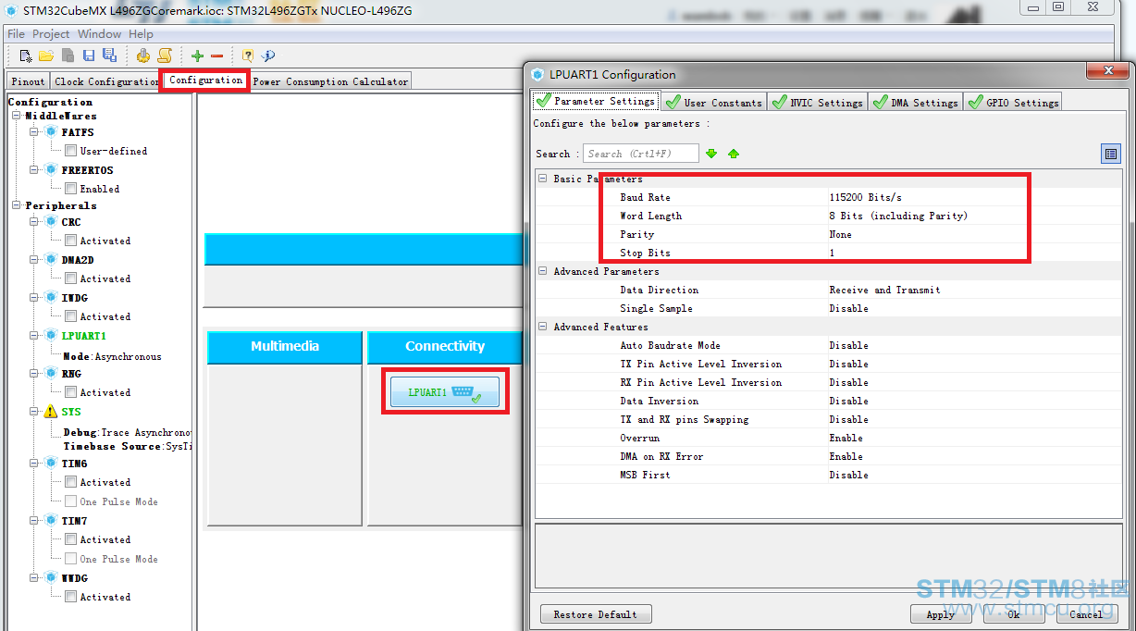Select the Baud Rate value 115200 Bits/s

pos(865,197)
